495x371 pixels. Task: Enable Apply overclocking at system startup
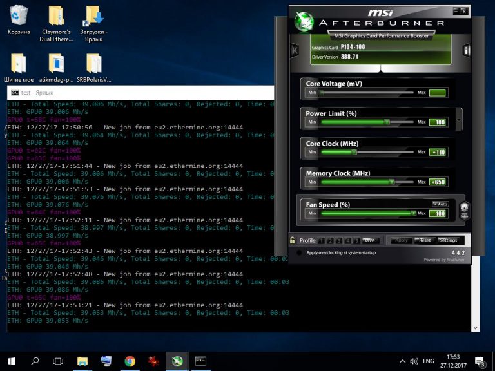click(x=299, y=253)
